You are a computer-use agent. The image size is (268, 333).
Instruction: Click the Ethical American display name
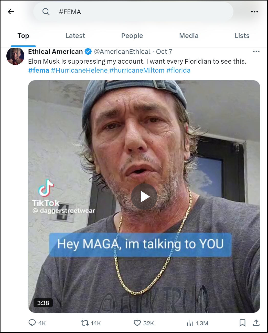tap(55, 52)
